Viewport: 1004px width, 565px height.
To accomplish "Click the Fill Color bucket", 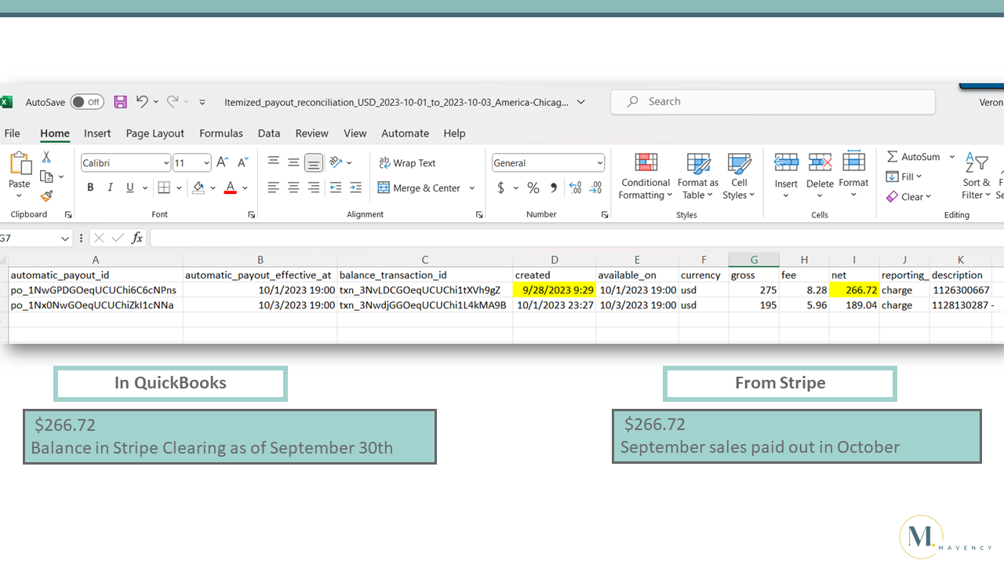I will tap(198, 188).
